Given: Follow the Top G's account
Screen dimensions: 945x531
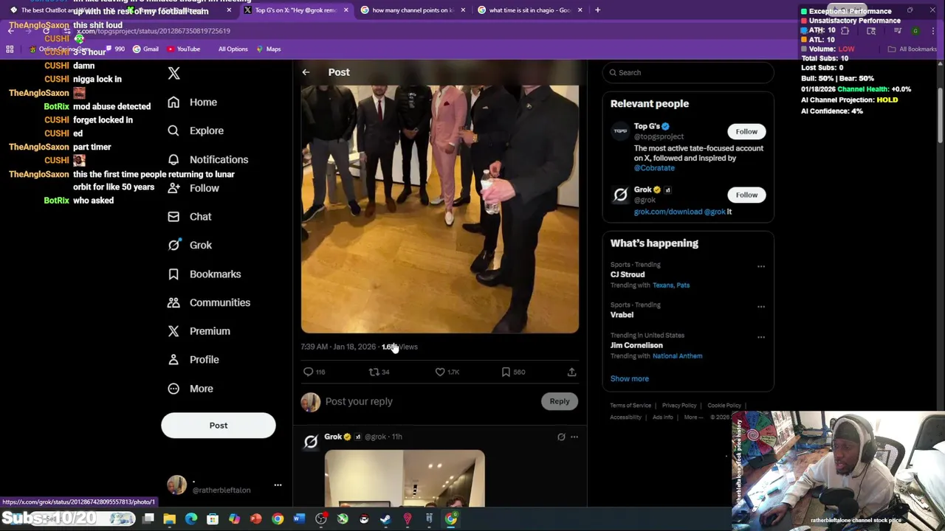Looking at the screenshot, I should pos(746,131).
